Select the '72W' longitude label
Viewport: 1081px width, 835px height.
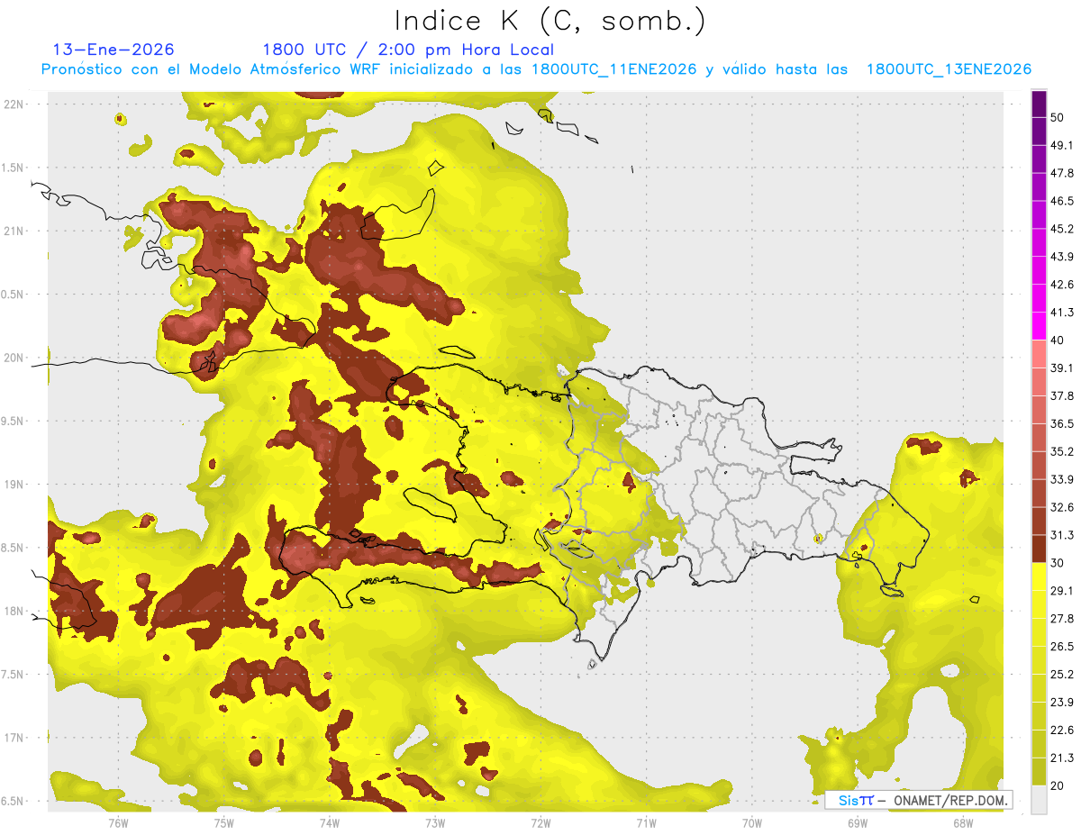pos(540,823)
